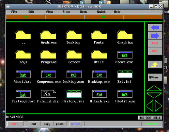Click the MEM button

[155, 43]
